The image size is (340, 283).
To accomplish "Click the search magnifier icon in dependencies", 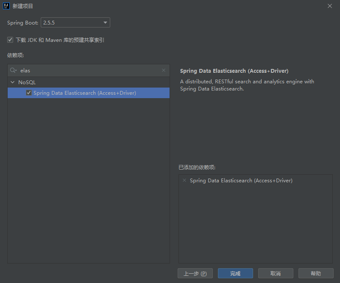I will [x=13, y=70].
